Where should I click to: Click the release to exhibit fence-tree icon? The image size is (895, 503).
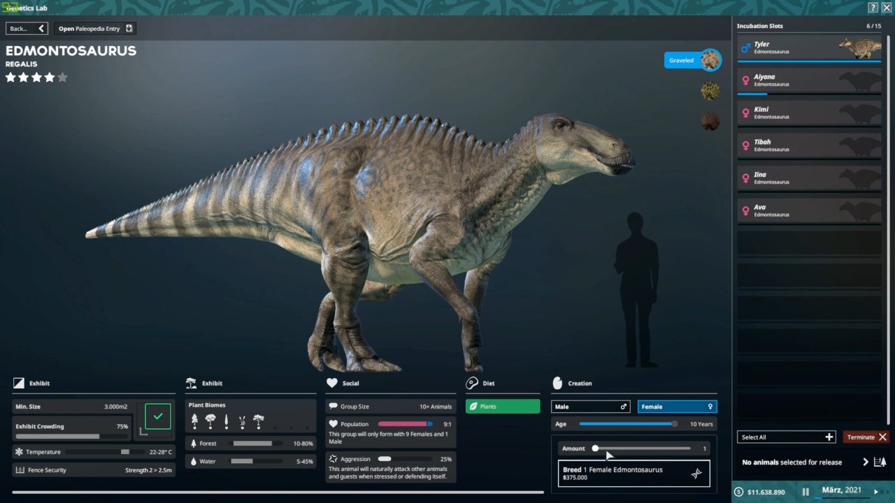click(x=880, y=462)
